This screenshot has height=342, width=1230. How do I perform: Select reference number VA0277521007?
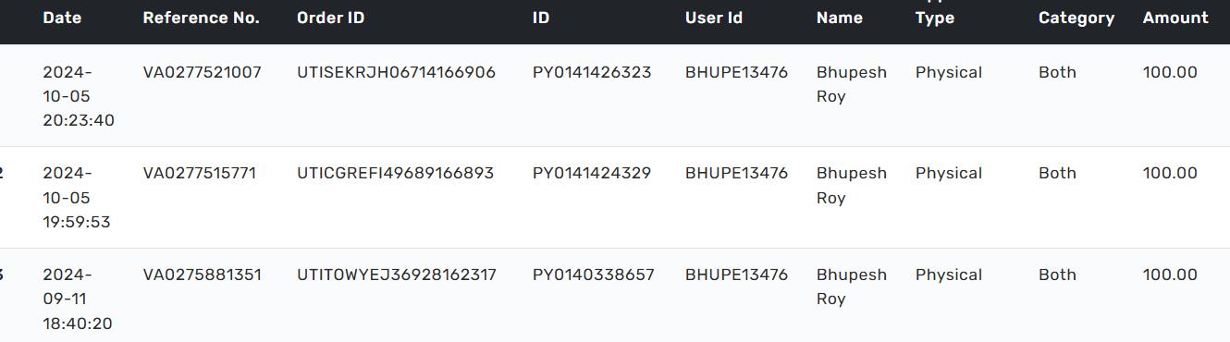coord(202,72)
